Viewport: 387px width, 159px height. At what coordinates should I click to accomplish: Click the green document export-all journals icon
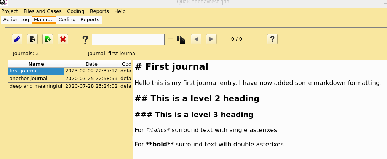(48, 39)
